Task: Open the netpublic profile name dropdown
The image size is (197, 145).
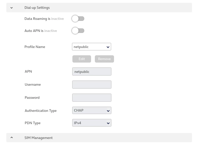Action: coord(92,47)
